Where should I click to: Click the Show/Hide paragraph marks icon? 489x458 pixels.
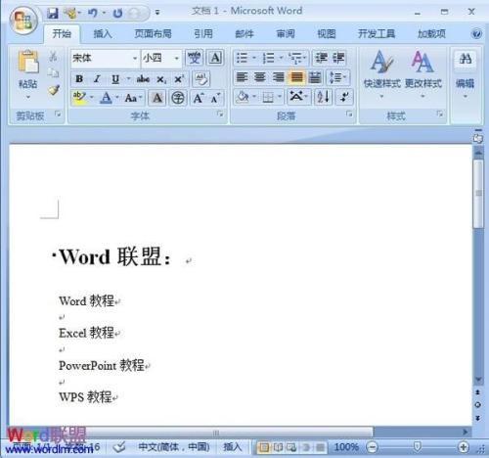[344, 97]
